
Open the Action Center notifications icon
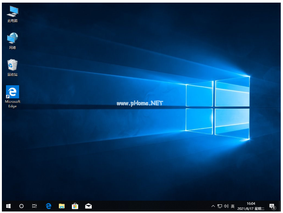coord(272,206)
